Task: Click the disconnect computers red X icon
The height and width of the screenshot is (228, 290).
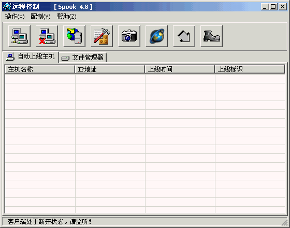Action: click(x=47, y=36)
